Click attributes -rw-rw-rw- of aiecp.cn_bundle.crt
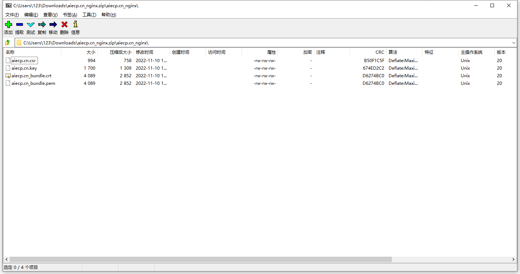Viewport: 520px width, 274px height. 265,76
